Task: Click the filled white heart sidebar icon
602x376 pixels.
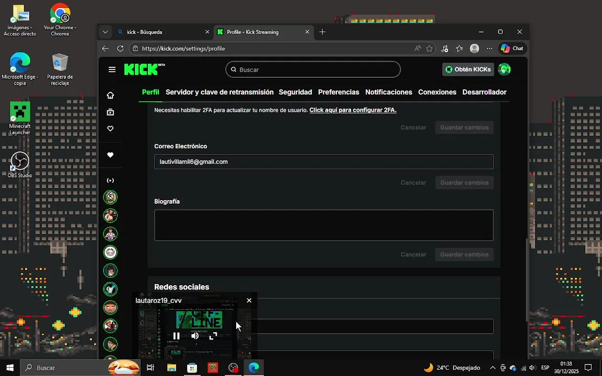Action: click(110, 155)
